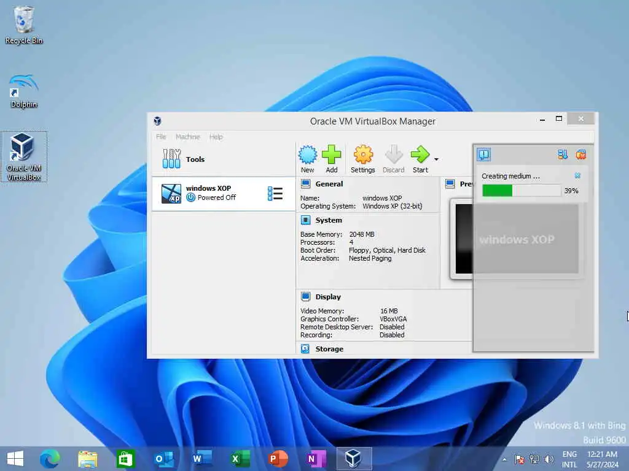Open the windows XOP machine list menu icon
This screenshot has width=629, height=471.
click(275, 193)
